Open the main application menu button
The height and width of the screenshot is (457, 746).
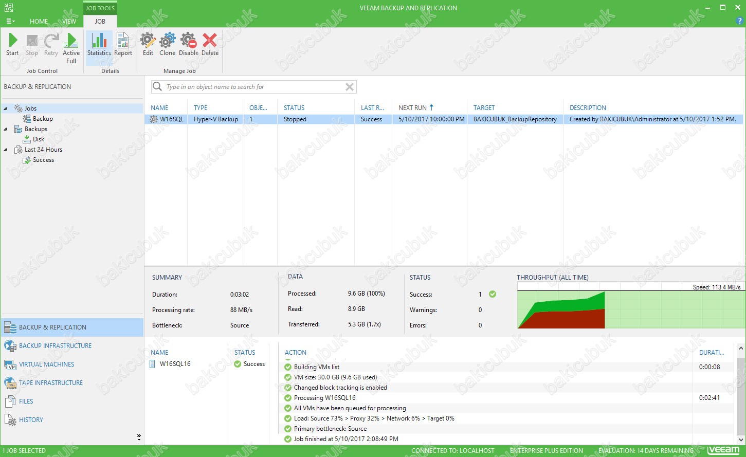click(10, 21)
